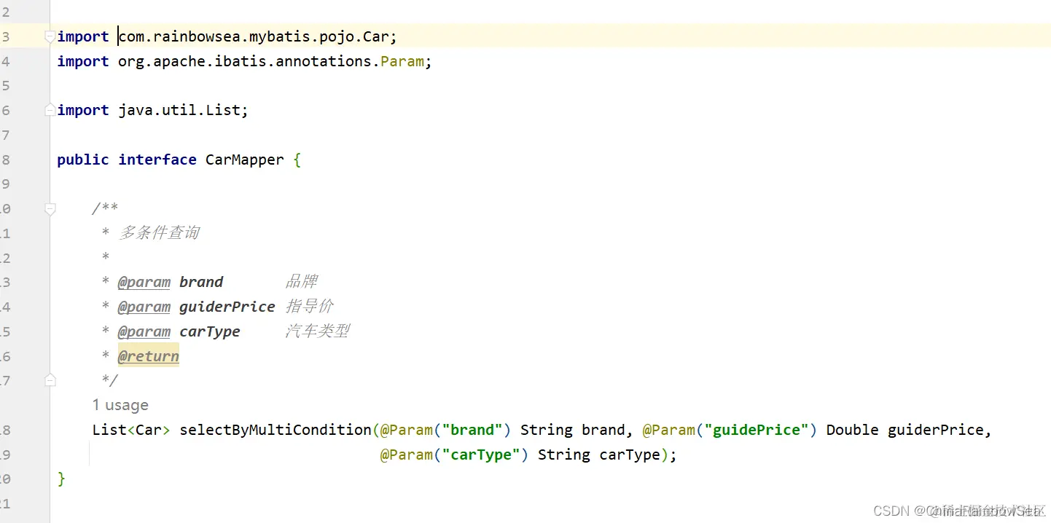Screen dimensions: 1051x523
Task: Click the 汽车类型 description in the Javadoc
Action: (317, 331)
